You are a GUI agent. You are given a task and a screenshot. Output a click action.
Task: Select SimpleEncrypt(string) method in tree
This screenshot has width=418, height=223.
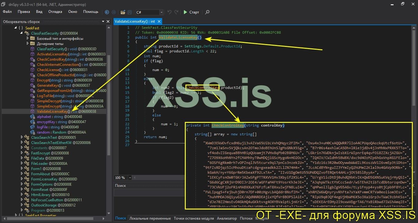tap(70, 106)
